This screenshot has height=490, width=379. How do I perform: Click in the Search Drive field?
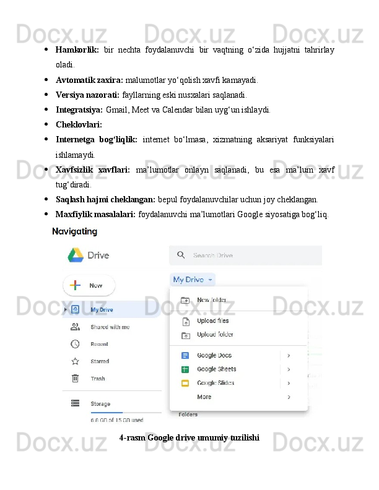click(245, 255)
